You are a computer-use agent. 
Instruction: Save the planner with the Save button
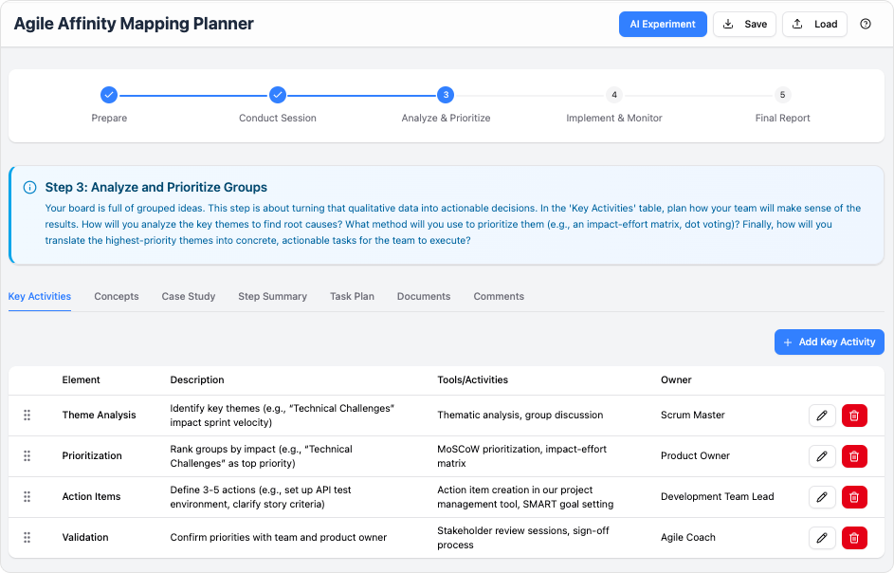744,24
